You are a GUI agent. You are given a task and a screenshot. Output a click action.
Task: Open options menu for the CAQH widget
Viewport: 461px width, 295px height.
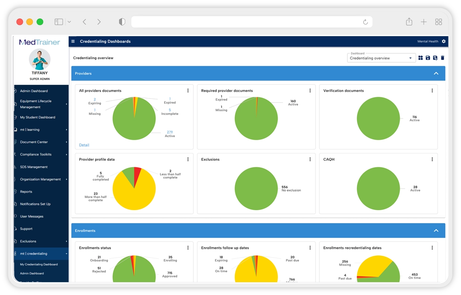pyautogui.click(x=432, y=159)
